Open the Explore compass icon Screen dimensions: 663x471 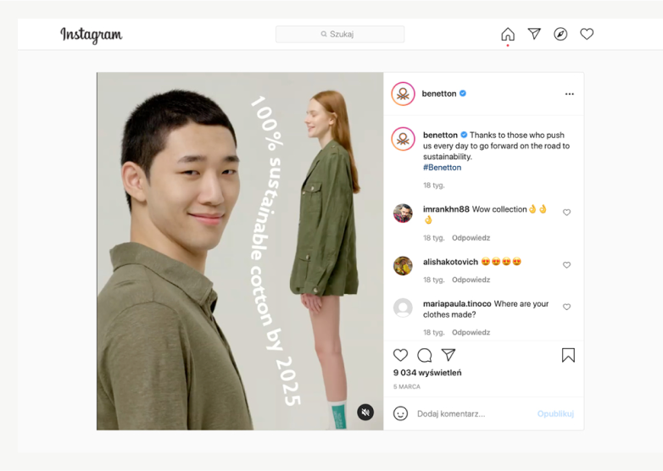tap(560, 34)
